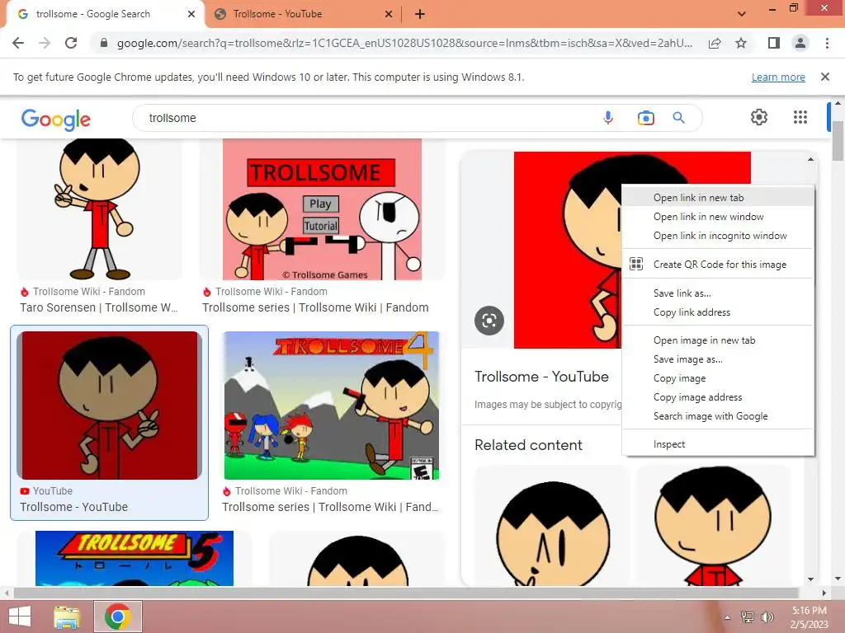Viewport: 845px width, 633px height.
Task: Bookmark this page with the star
Action: pos(741,43)
